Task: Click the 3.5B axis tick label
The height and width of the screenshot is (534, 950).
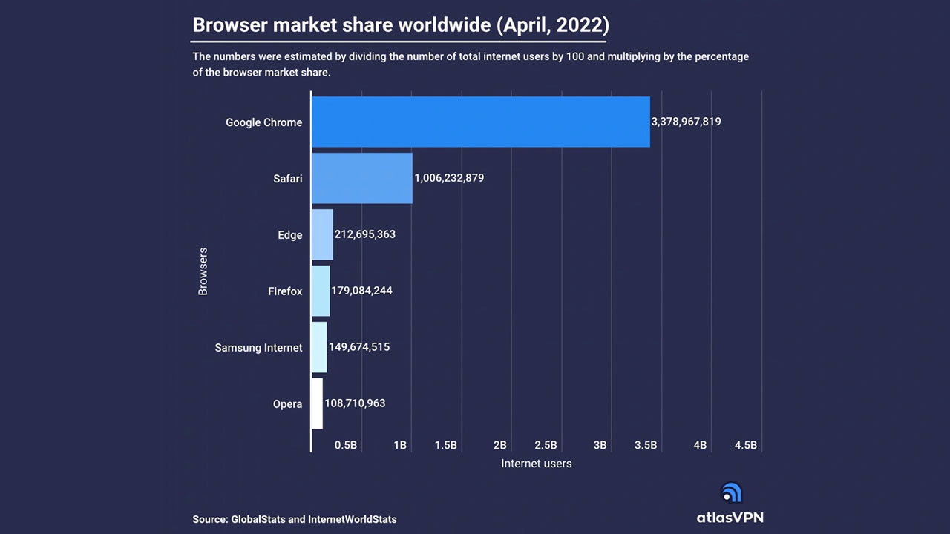Action: click(646, 445)
